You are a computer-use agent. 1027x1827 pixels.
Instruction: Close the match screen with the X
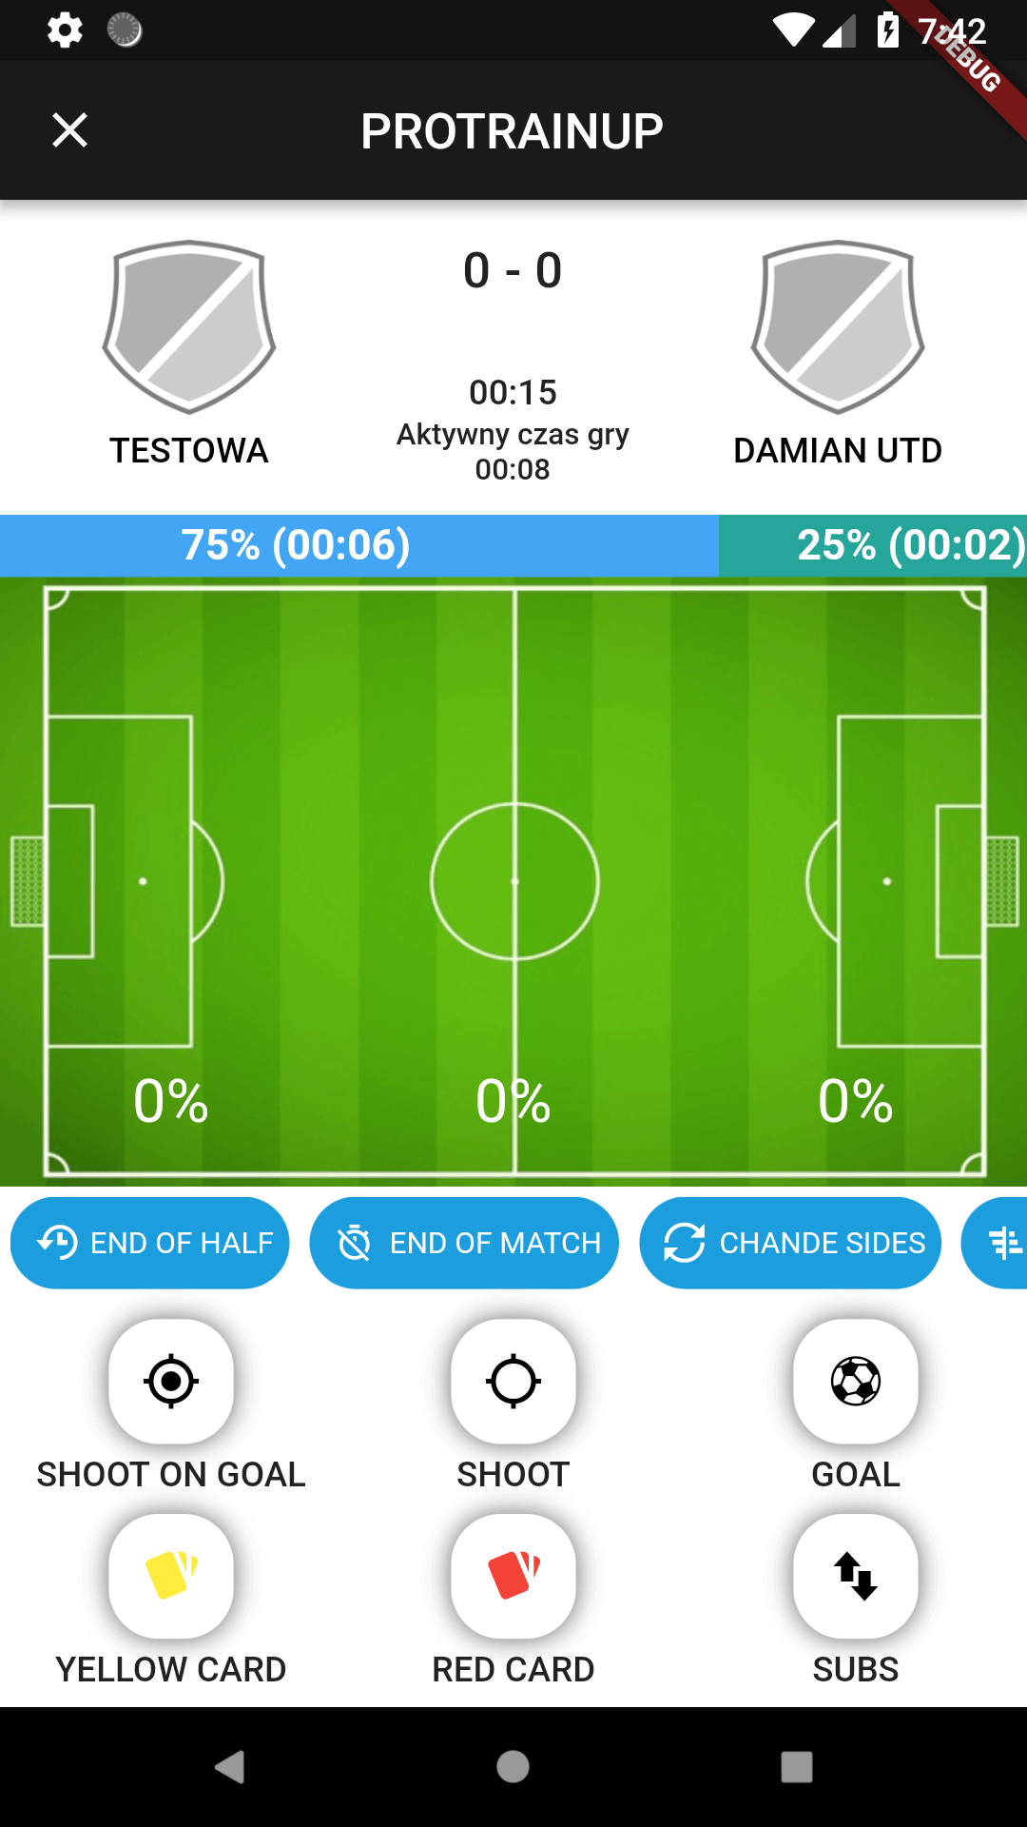pos(68,129)
